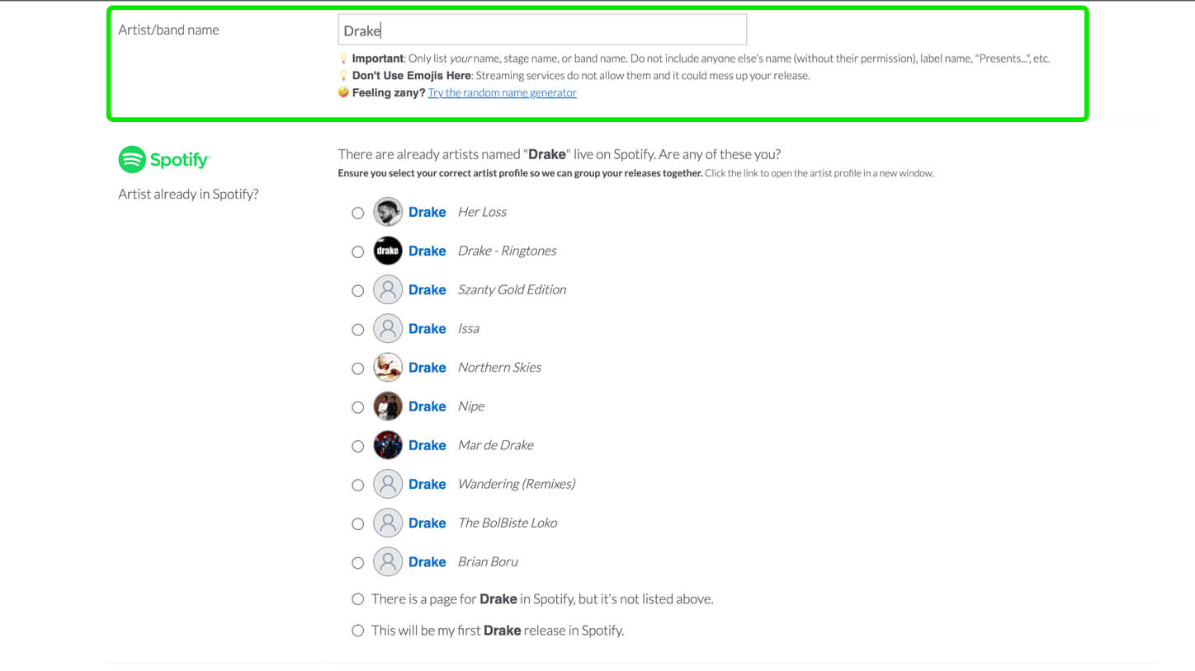Open Drake profile link for Her Loss
Viewport: 1195px width, 671px height.
(x=427, y=212)
